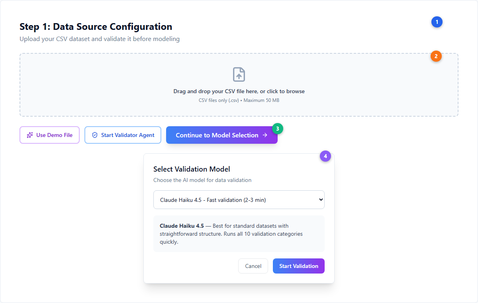
Task: Click the file upload icon in drop zone
Action: coord(239,74)
